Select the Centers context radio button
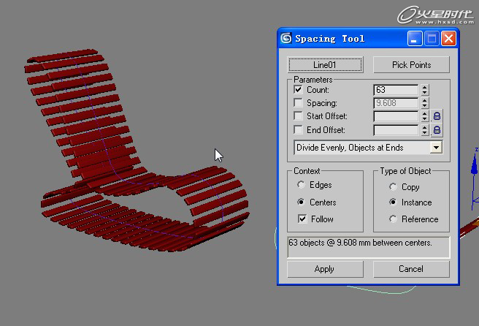The image size is (479, 326). point(302,202)
